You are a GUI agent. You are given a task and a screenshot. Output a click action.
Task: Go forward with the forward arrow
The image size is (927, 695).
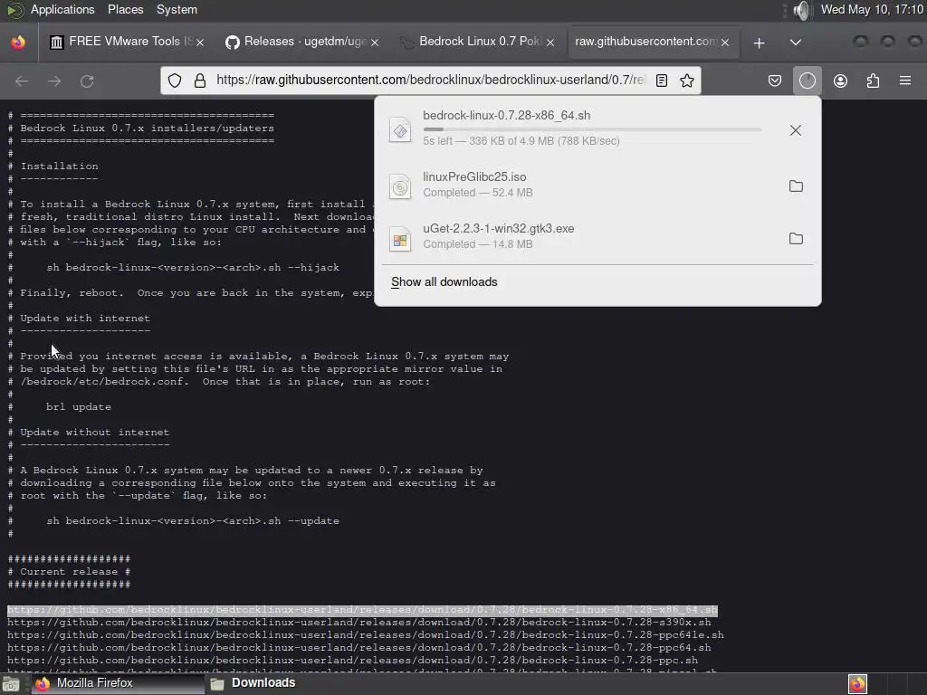pos(54,81)
